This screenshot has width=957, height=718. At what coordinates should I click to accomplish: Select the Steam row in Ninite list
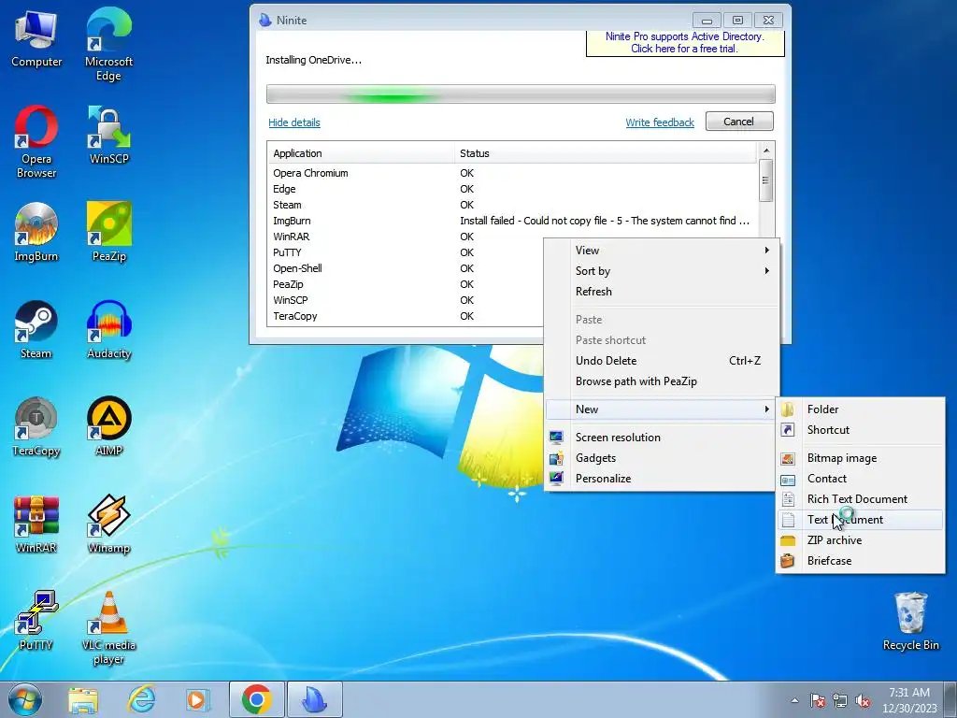[x=513, y=205]
